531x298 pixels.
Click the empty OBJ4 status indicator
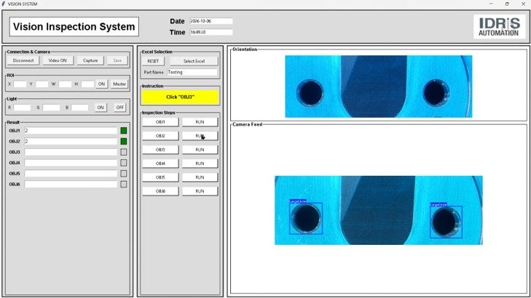pos(124,163)
